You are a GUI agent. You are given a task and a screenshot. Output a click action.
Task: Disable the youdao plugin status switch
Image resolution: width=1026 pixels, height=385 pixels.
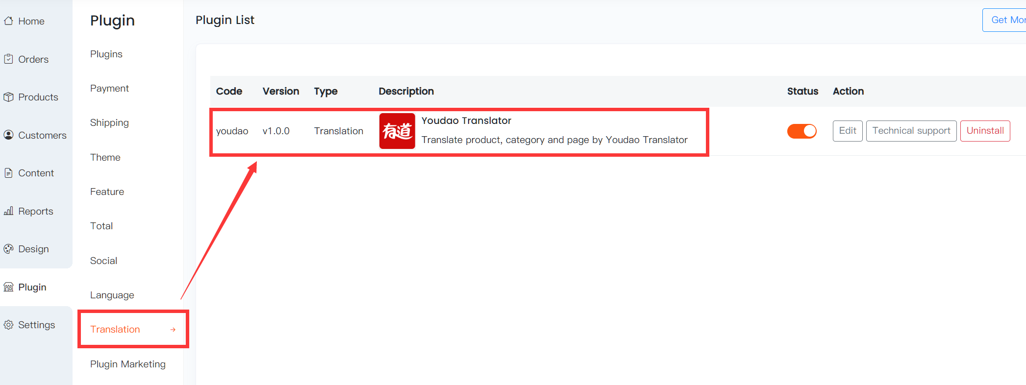[x=802, y=131]
